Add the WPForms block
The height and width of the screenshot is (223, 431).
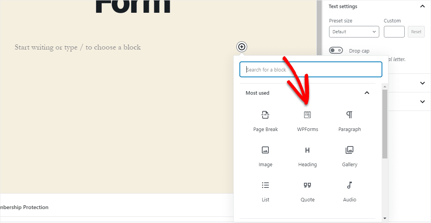click(x=307, y=121)
